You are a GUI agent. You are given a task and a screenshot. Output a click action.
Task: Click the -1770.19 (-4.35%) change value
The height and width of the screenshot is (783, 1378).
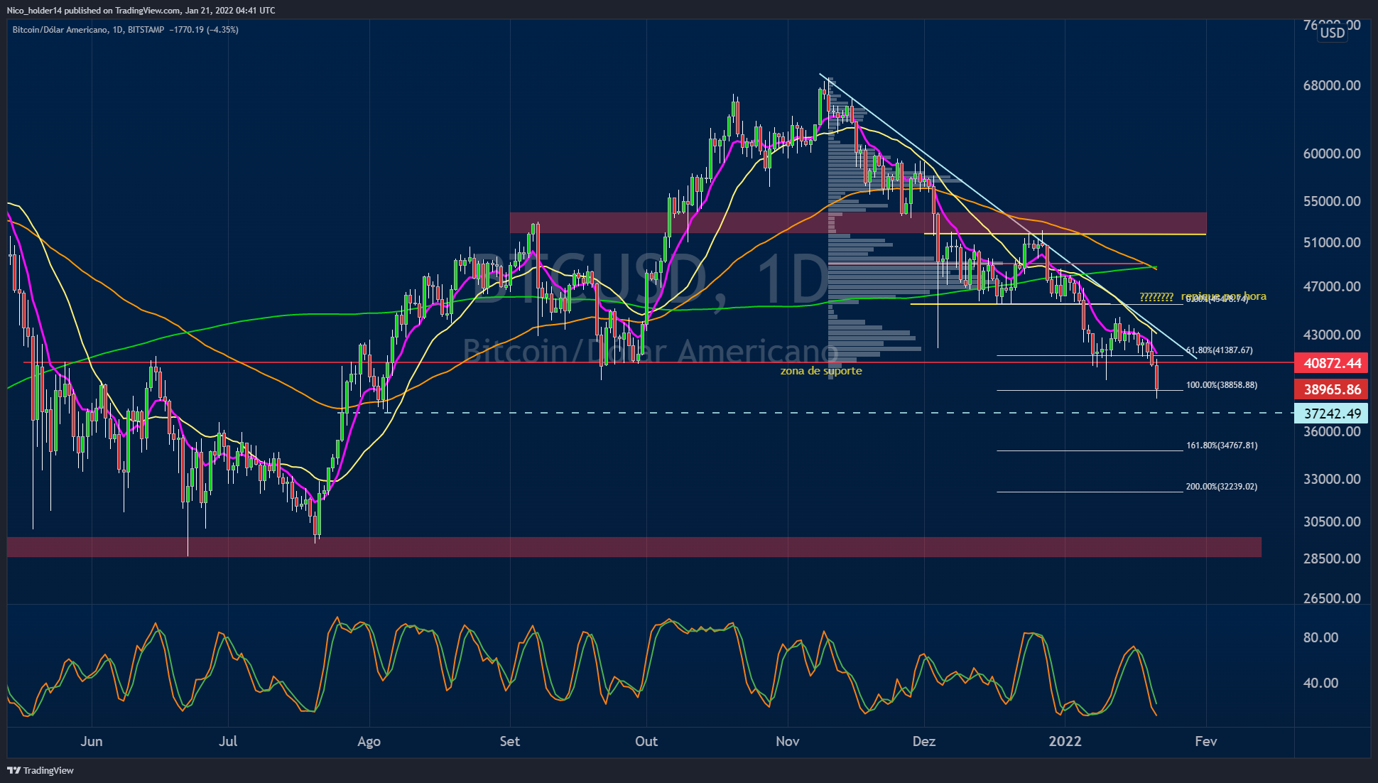click(x=204, y=30)
